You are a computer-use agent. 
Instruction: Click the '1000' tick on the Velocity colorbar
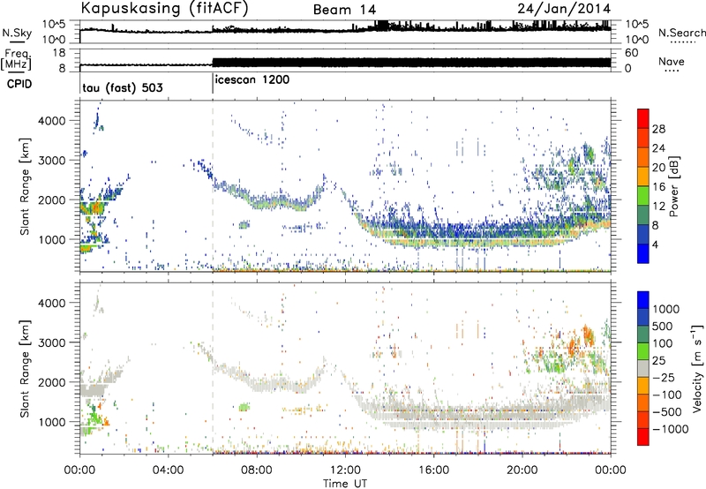665,309
